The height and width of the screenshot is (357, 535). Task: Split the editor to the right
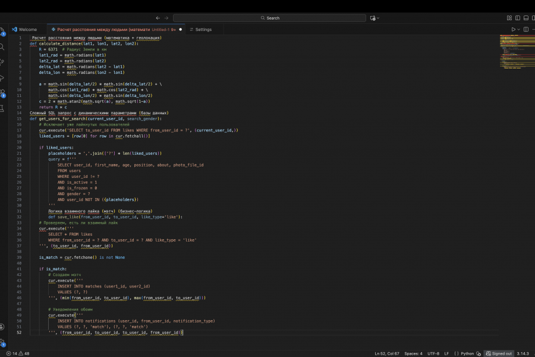click(526, 29)
